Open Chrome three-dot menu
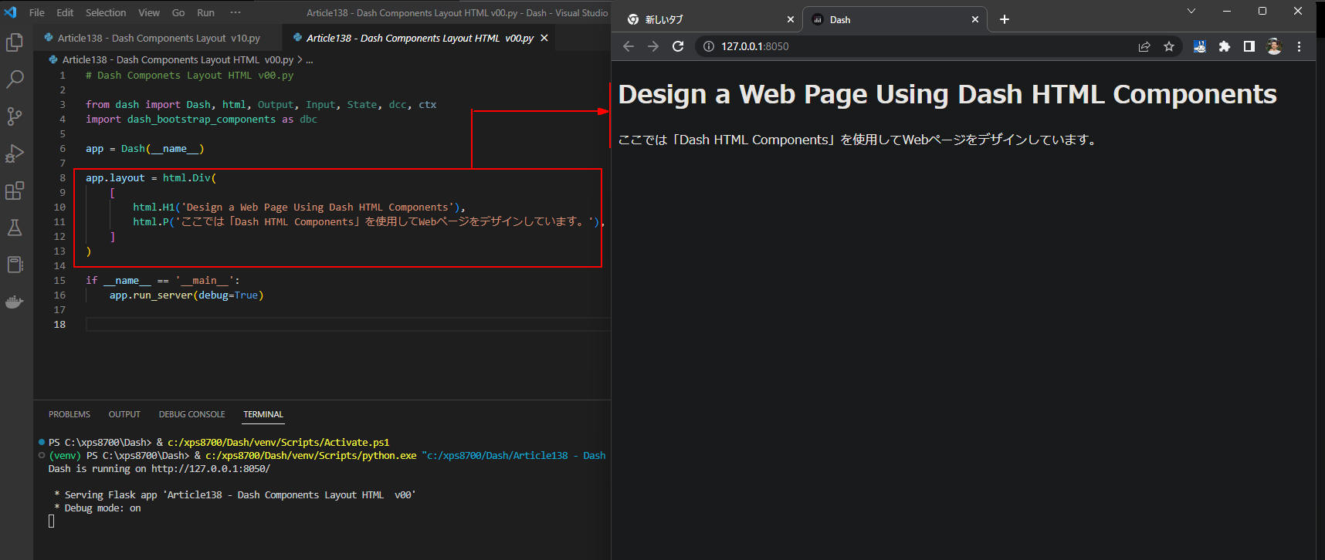The width and height of the screenshot is (1325, 560). 1299,46
